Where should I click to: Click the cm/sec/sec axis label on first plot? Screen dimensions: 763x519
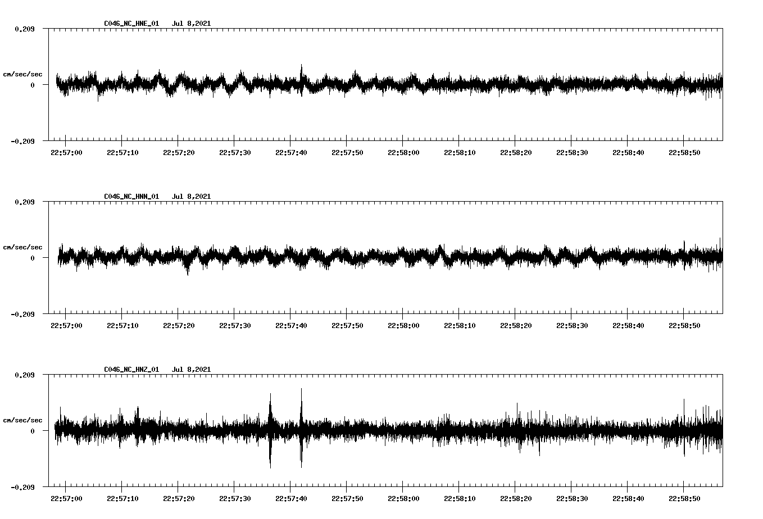tap(23, 72)
